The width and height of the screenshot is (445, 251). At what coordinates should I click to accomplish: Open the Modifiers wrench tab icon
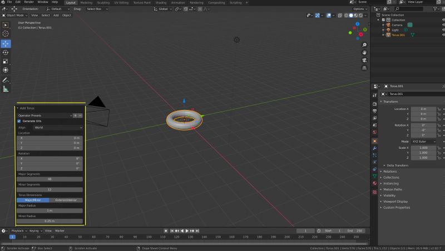coord(374,148)
